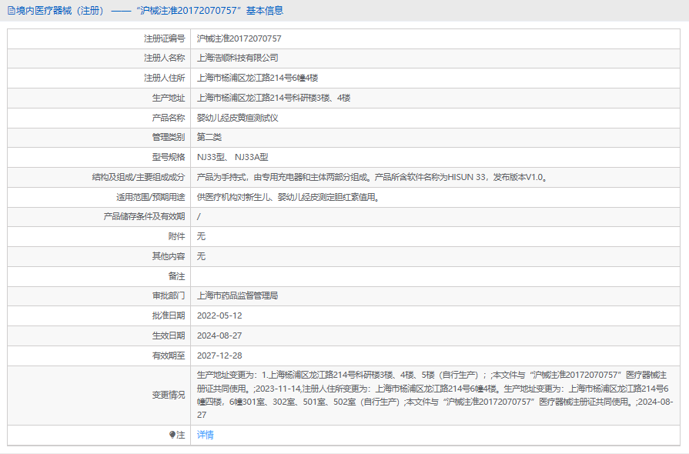Select management category value 第二类
This screenshot has height=454, width=689.
tap(209, 137)
